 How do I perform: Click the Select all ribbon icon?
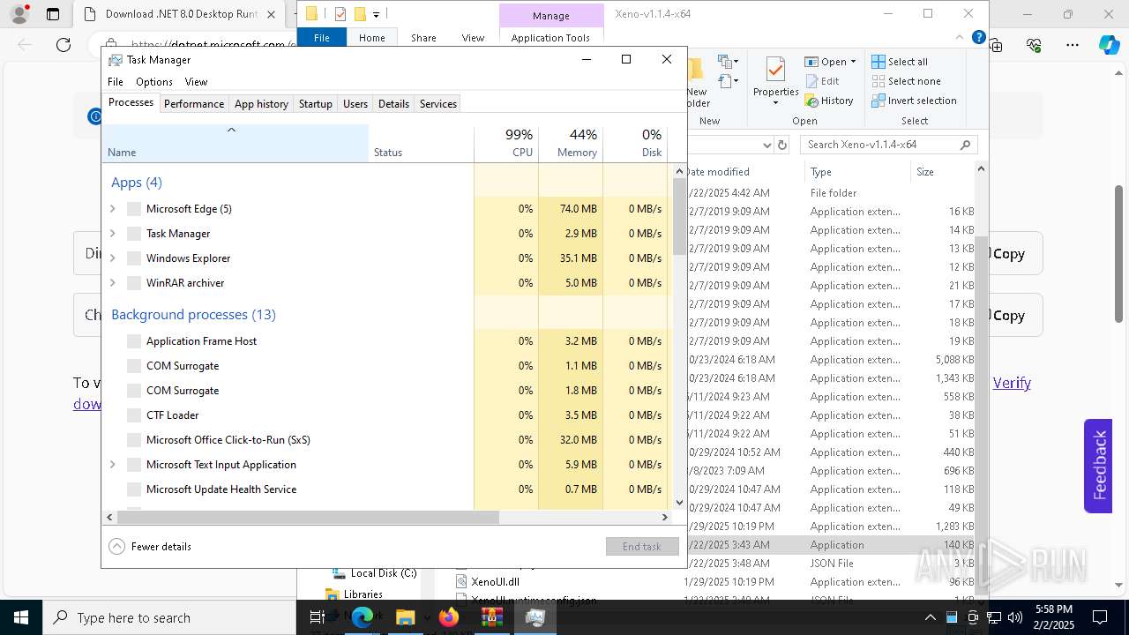point(879,62)
